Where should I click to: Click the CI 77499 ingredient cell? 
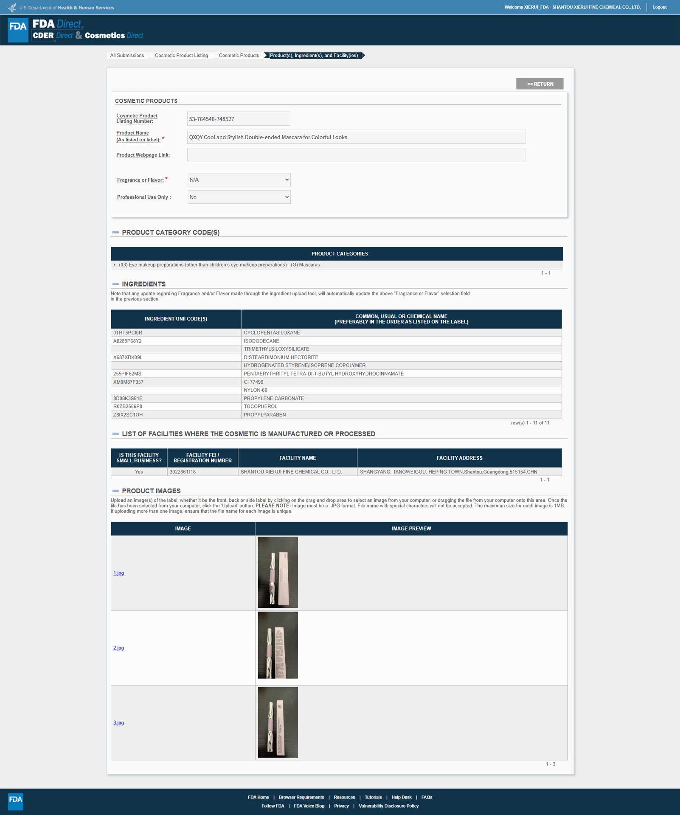pos(402,382)
